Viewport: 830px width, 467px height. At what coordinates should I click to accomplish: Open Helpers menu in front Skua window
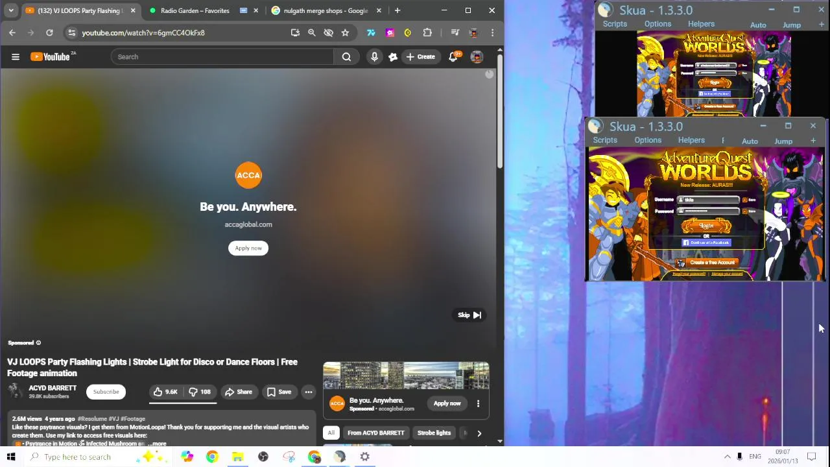click(691, 140)
